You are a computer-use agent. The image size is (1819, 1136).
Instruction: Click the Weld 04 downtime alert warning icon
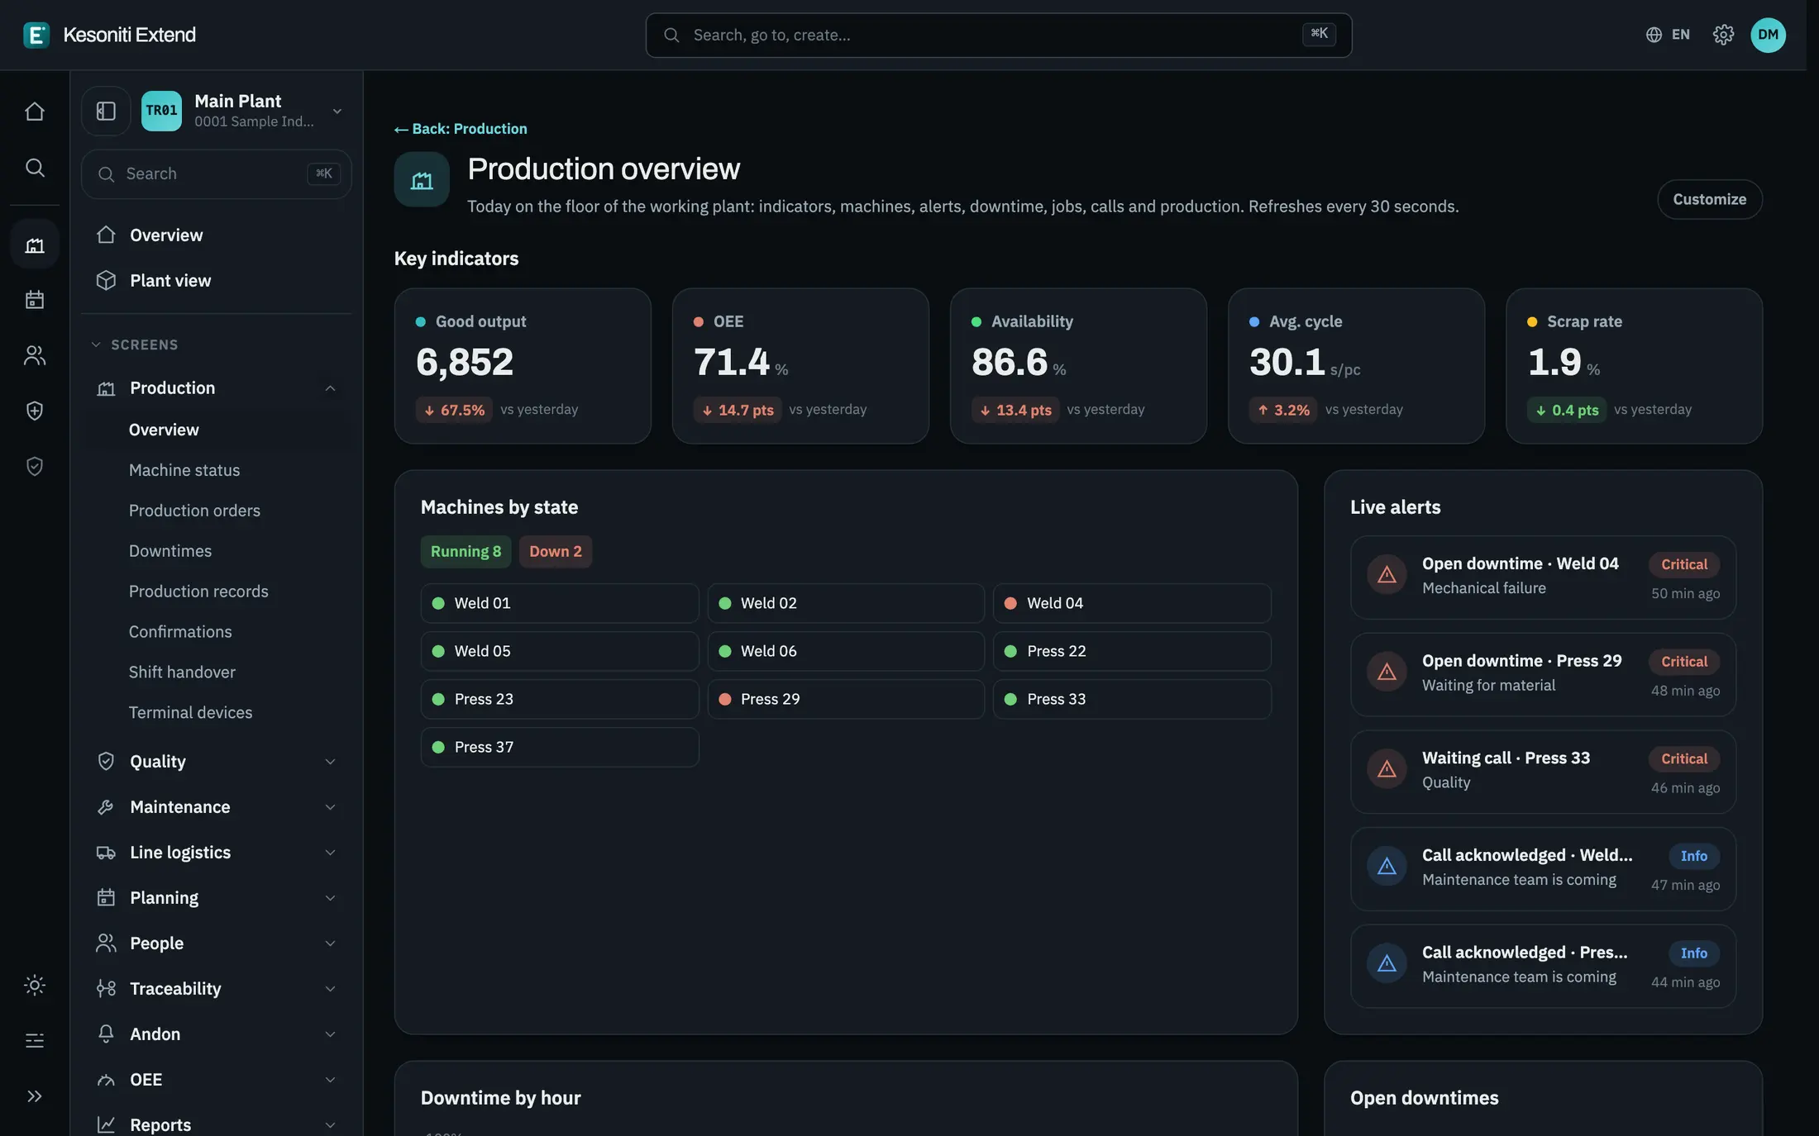tap(1387, 574)
